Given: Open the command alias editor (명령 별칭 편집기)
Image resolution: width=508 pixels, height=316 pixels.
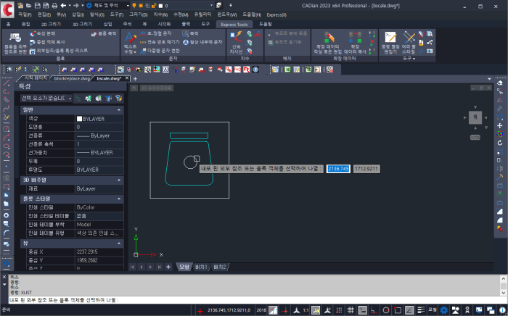Looking at the screenshot, I should (x=390, y=43).
